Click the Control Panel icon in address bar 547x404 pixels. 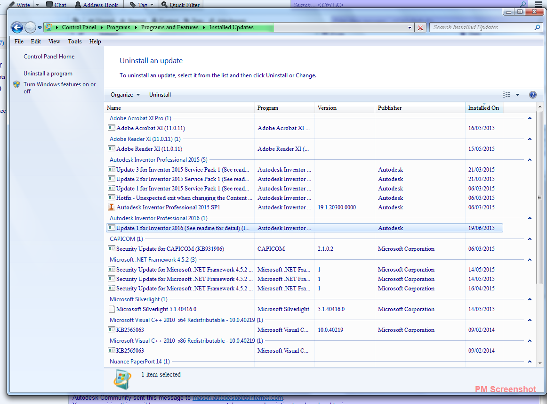49,27
